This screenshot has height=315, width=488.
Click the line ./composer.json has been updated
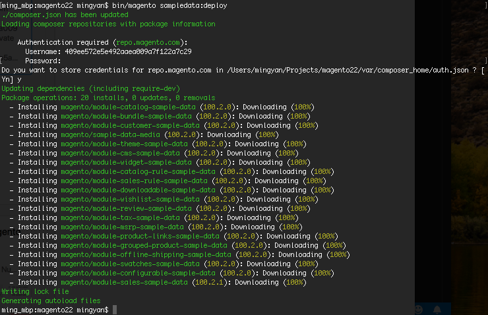pos(65,14)
